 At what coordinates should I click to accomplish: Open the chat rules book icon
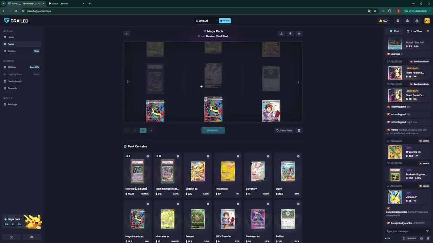428,239
